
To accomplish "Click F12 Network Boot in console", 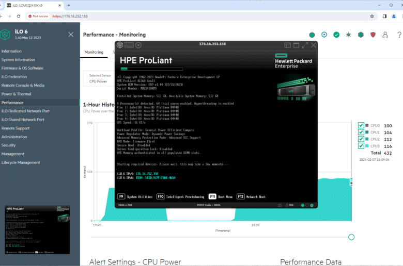I will [251, 197].
